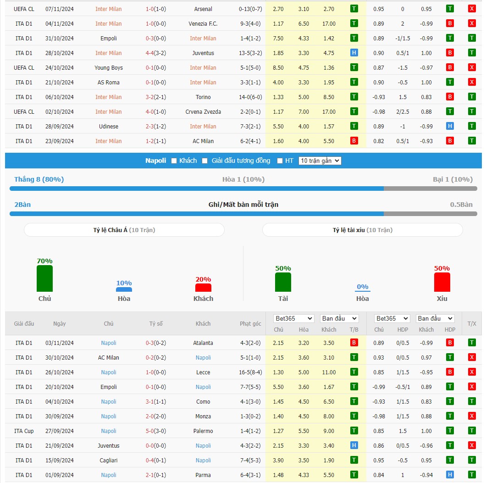
Task: Click green T over/under badge in 31/10/2024 Empoli row
Action: (471, 38)
